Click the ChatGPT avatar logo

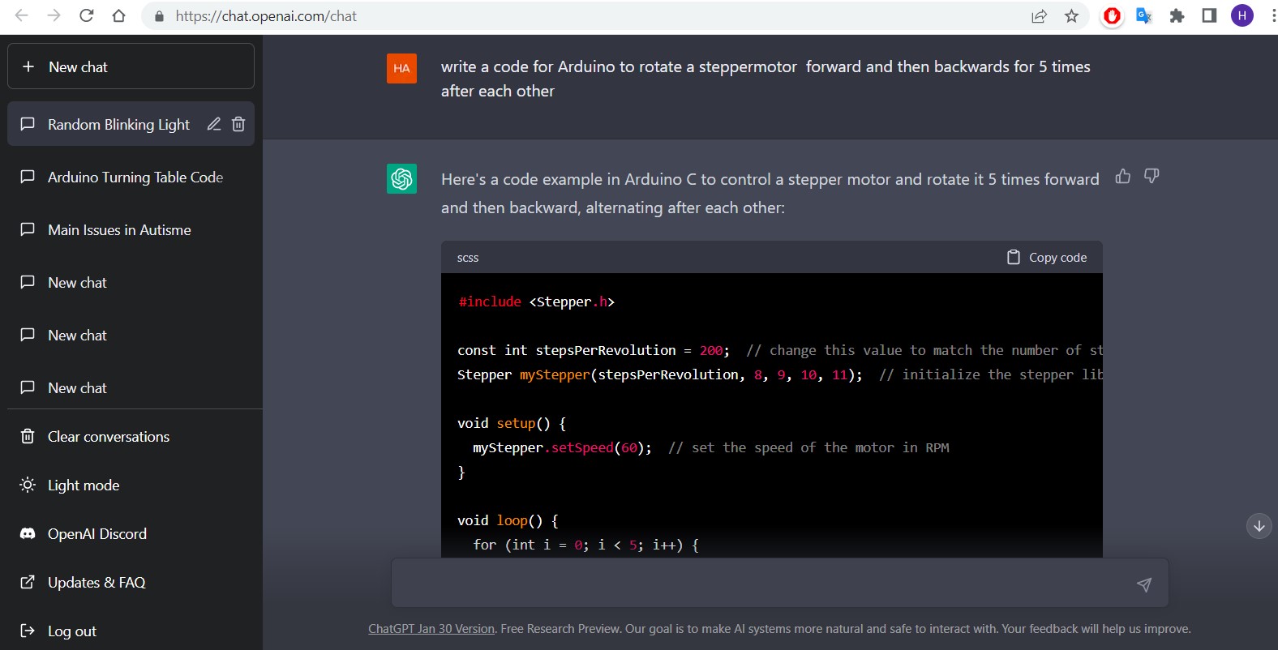click(401, 178)
